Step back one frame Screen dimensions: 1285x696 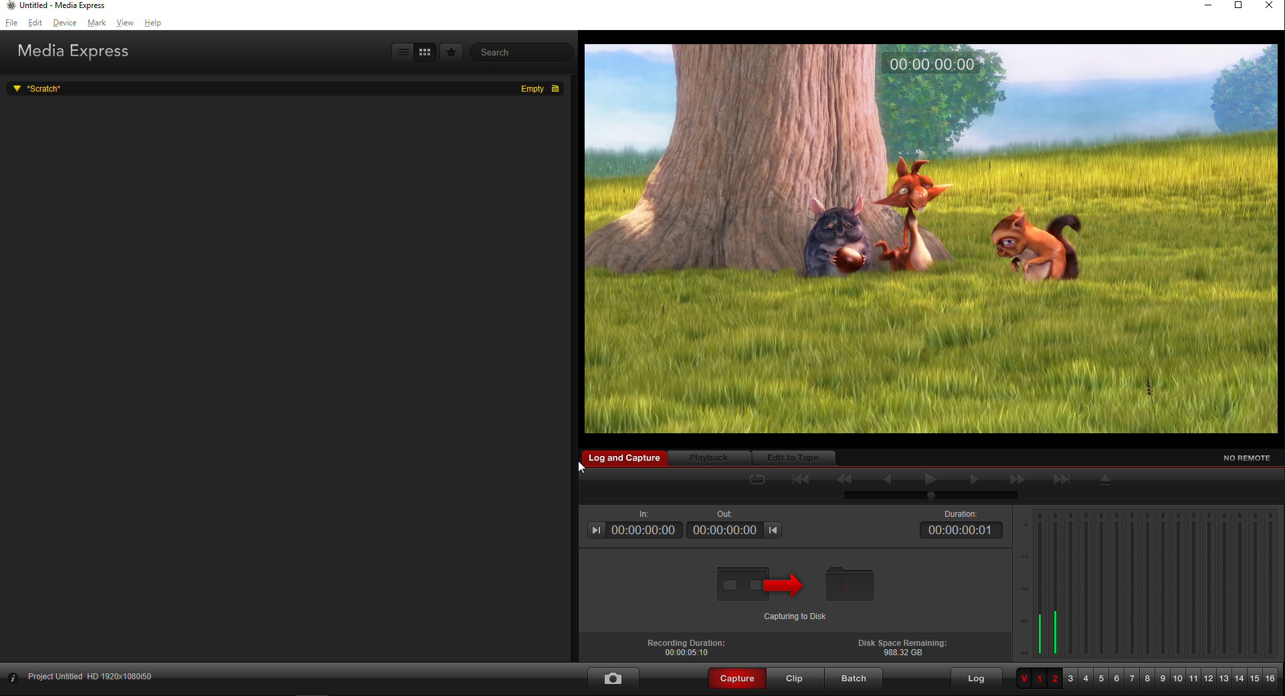[x=888, y=479]
